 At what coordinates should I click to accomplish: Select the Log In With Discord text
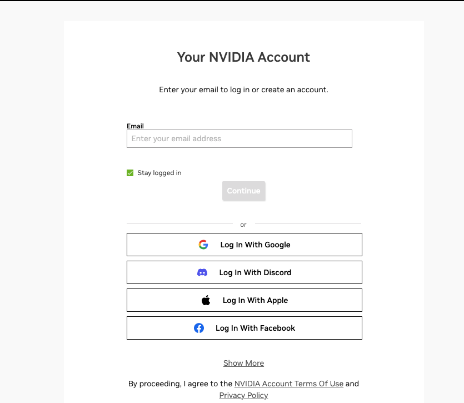point(255,272)
